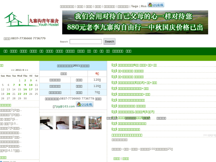
Task: Click the red 6 header cell in price table
Action: 97,74
